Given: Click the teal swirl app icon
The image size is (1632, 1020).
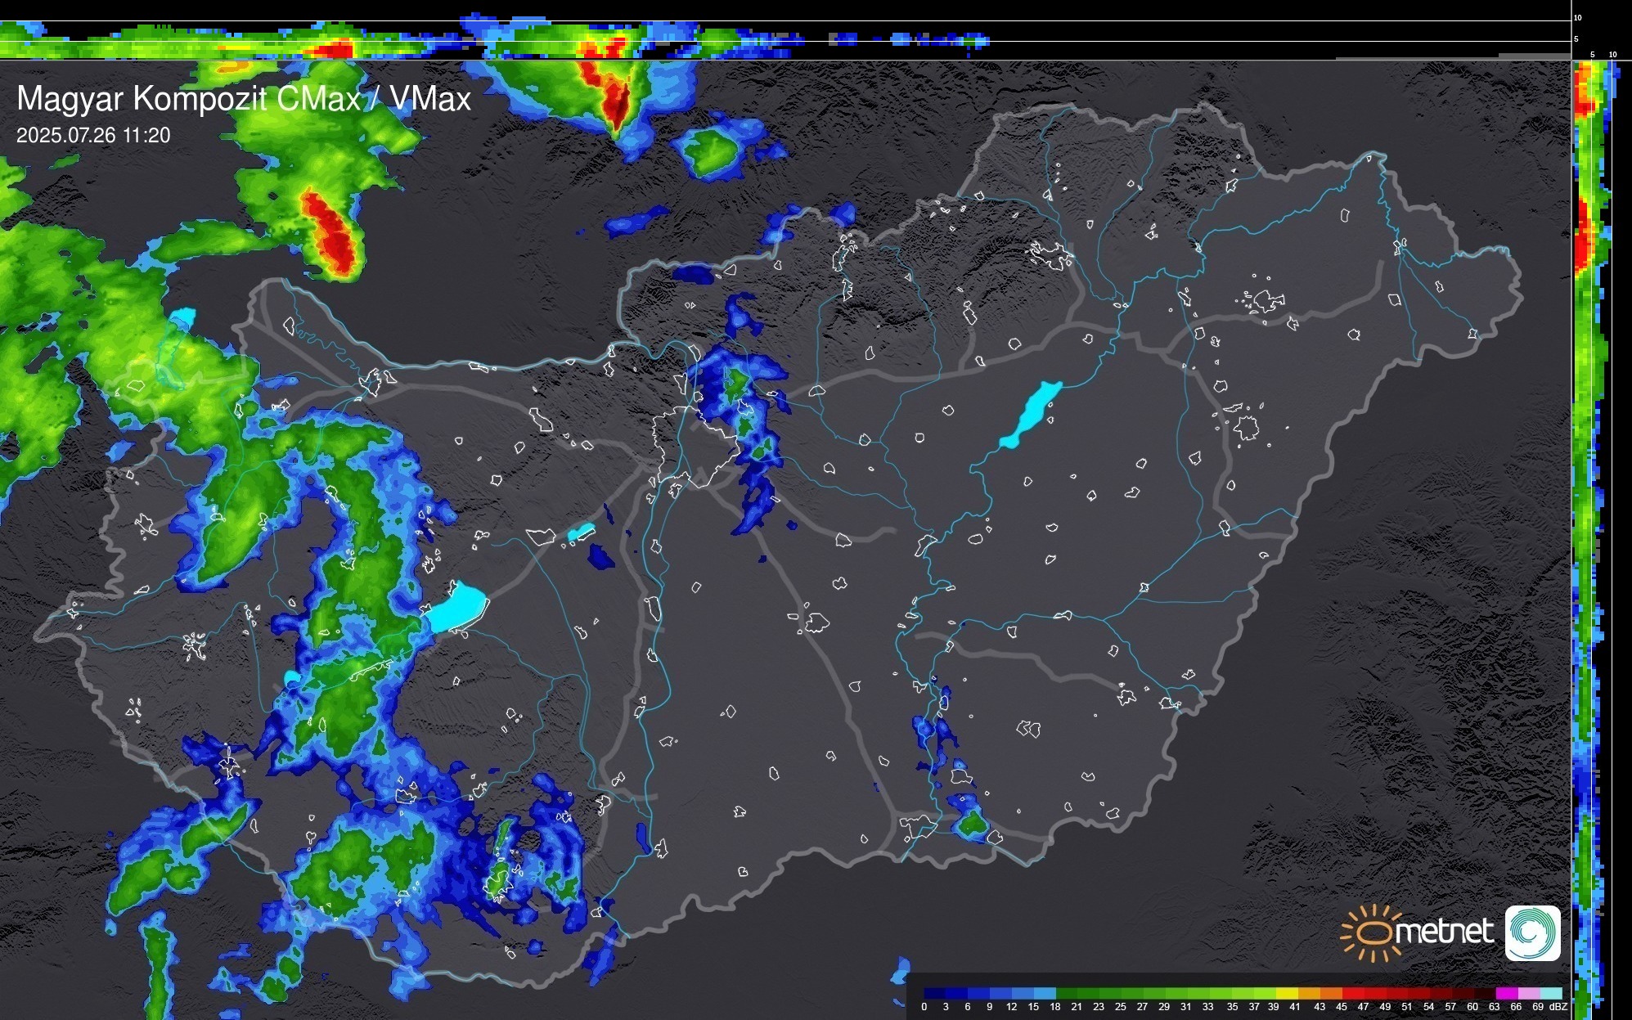Looking at the screenshot, I should pyautogui.click(x=1532, y=932).
